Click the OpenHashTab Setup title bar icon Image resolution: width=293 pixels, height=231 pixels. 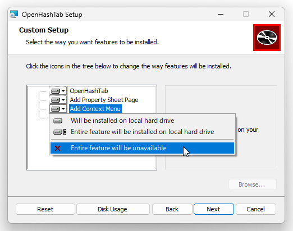pyautogui.click(x=14, y=14)
